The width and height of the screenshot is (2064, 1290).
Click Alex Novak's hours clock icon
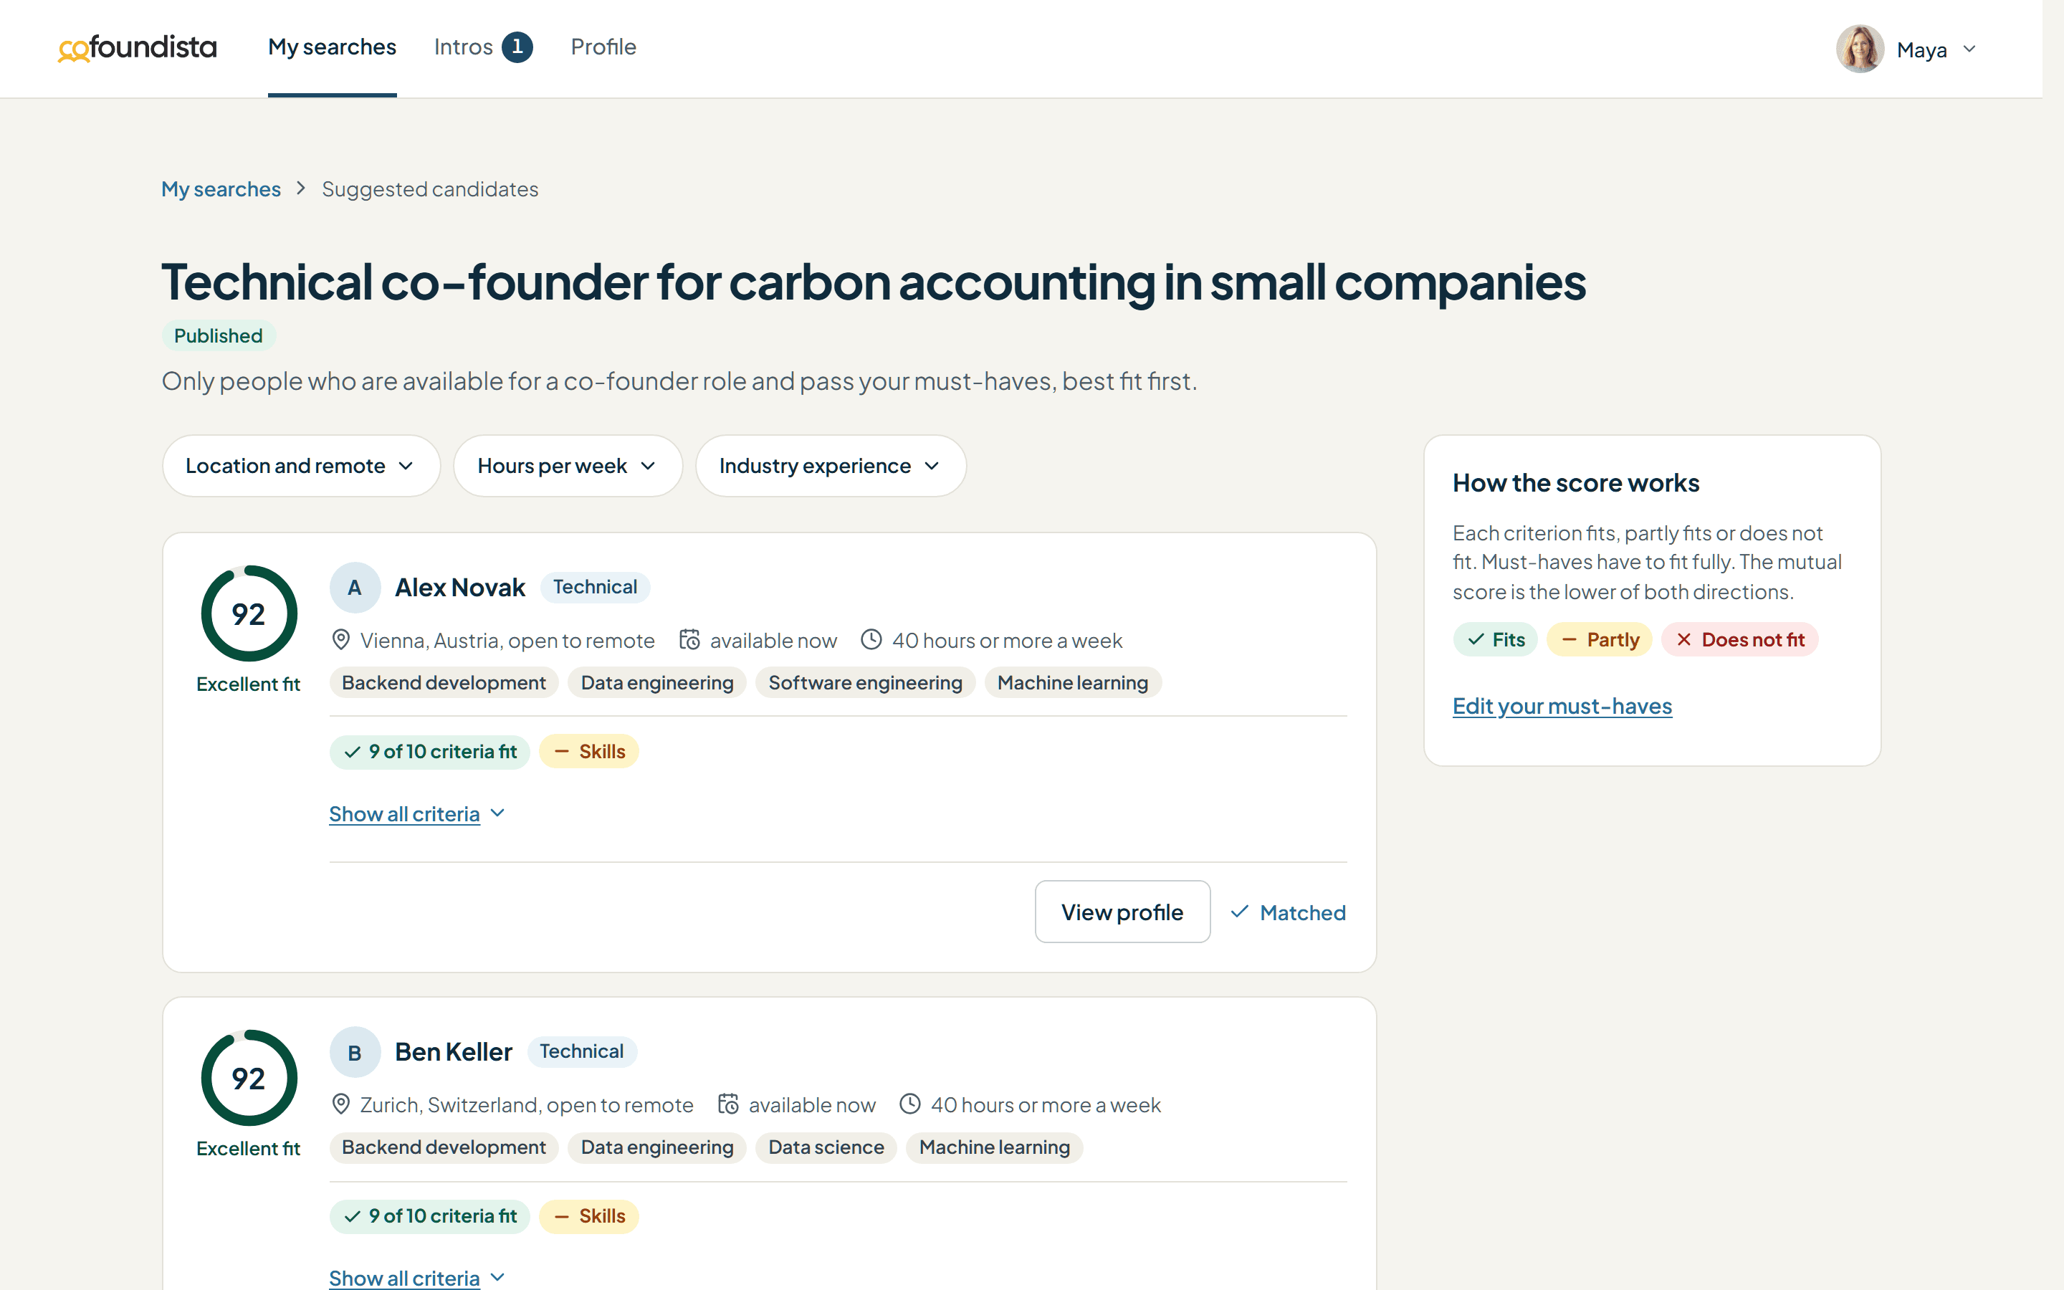[871, 640]
